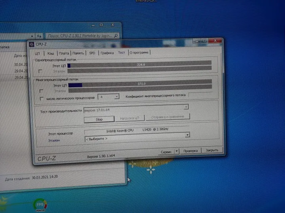Click the Дата создания 30.03.2021 text
The height and width of the screenshot is (213, 285).
tap(31, 178)
